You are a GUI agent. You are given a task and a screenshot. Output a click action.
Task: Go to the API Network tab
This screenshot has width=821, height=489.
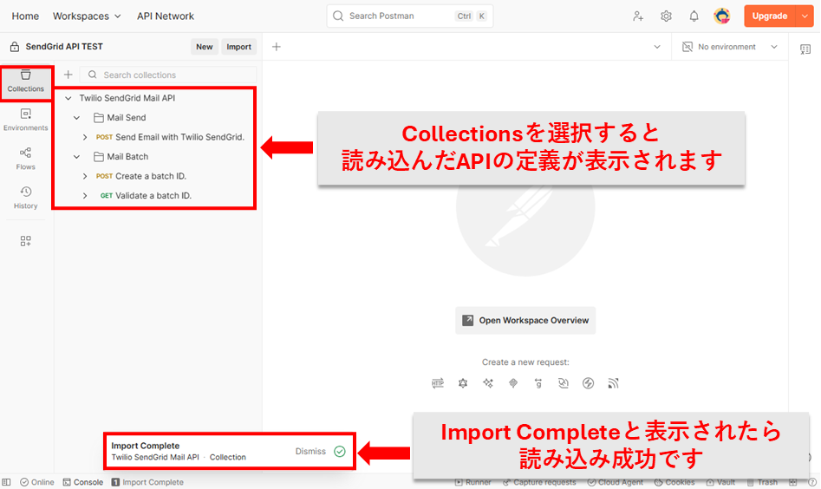click(165, 16)
